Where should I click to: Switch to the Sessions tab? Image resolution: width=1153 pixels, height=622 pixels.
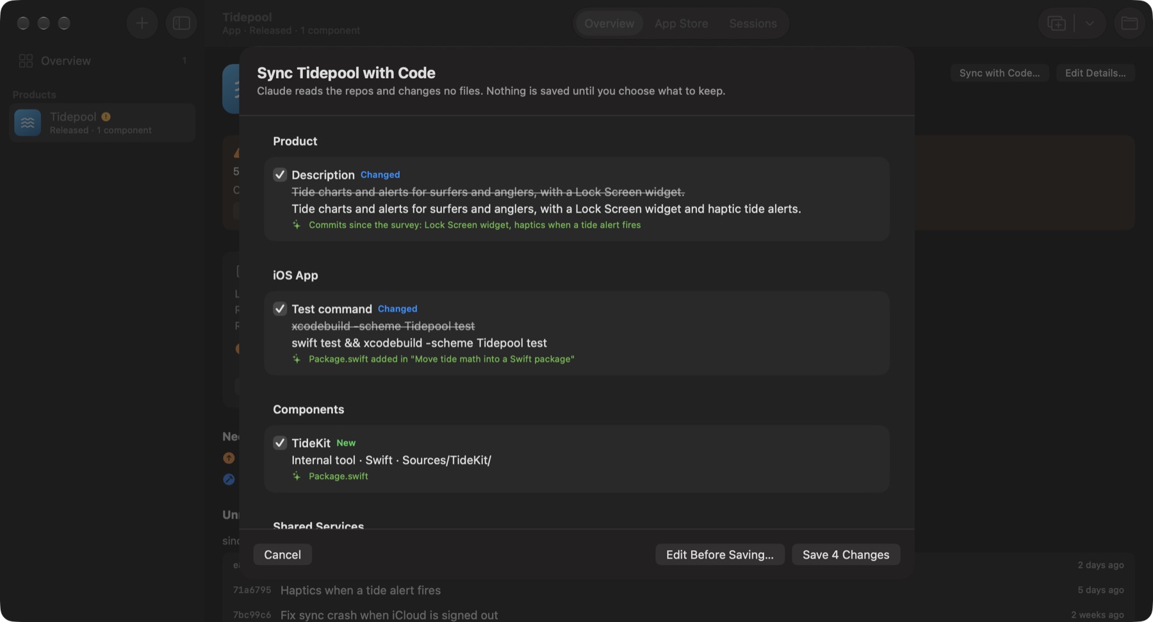(753, 24)
